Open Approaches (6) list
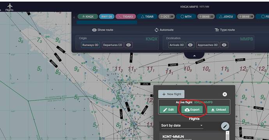The width and height of the screenshot is (269, 140). (x=207, y=45)
